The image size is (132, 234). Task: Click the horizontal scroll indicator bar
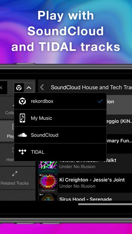tap(105, 204)
